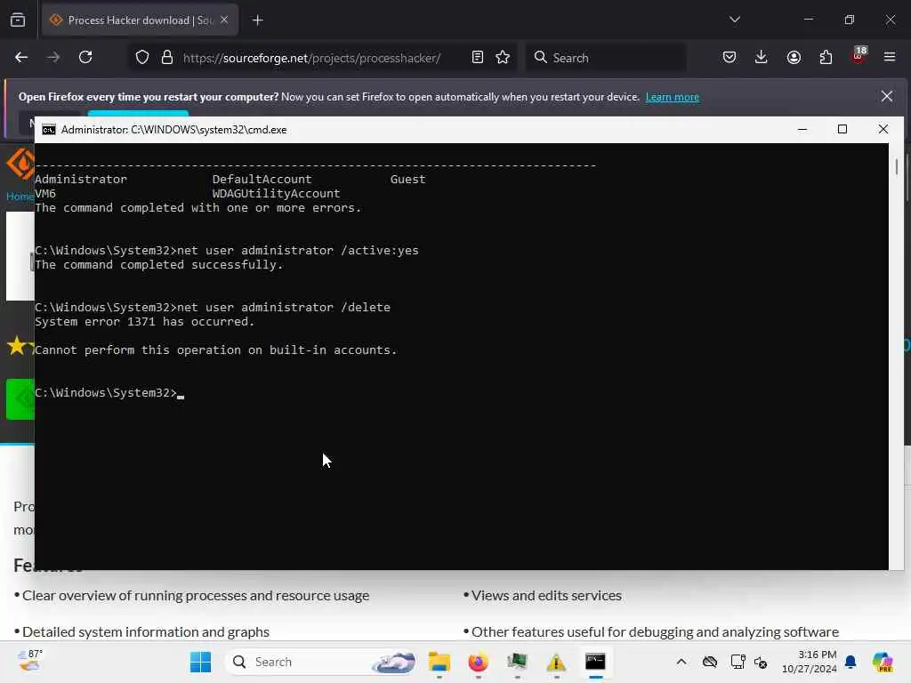Viewport: 911px width, 683px height.
Task: Click 'Views and edits services' feature text
Action: (x=546, y=596)
